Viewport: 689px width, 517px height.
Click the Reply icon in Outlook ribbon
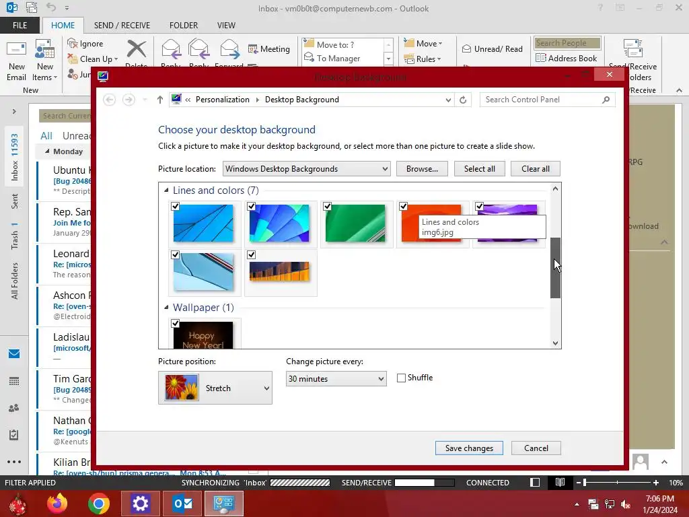pyautogui.click(x=170, y=48)
